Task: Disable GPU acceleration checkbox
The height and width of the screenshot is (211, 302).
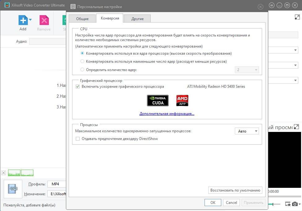Action: (x=78, y=87)
